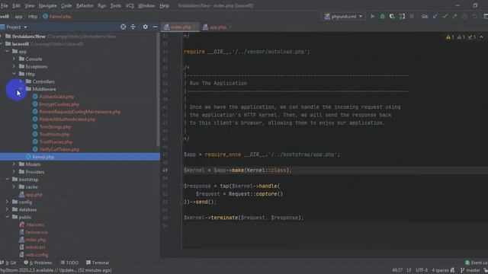Screen dimensions: 488x274
Task: Open the Problems tool window
Action: (x=38, y=263)
